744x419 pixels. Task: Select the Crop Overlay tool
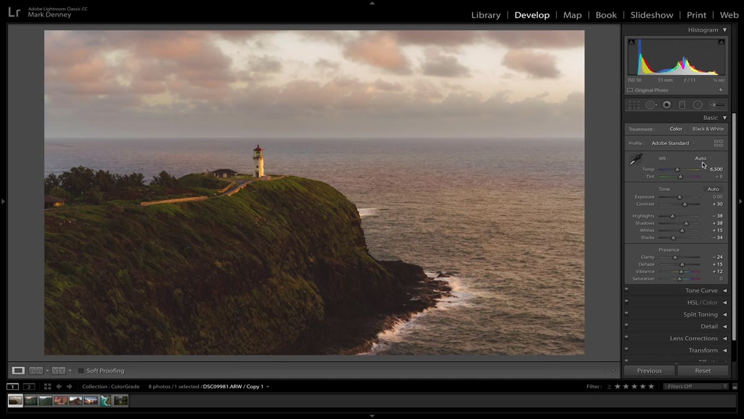634,105
